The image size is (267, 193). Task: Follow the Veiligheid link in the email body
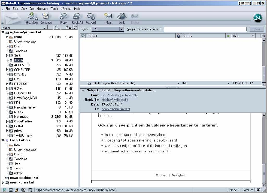(x=179, y=175)
